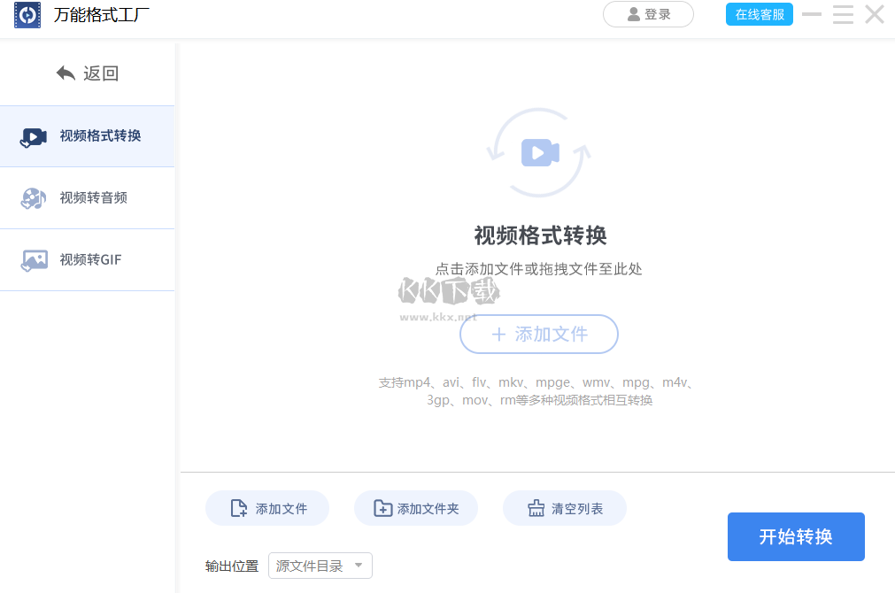The image size is (895, 593).
Task: Select the 视频格式转换 sidebar icon
Action: point(33,136)
